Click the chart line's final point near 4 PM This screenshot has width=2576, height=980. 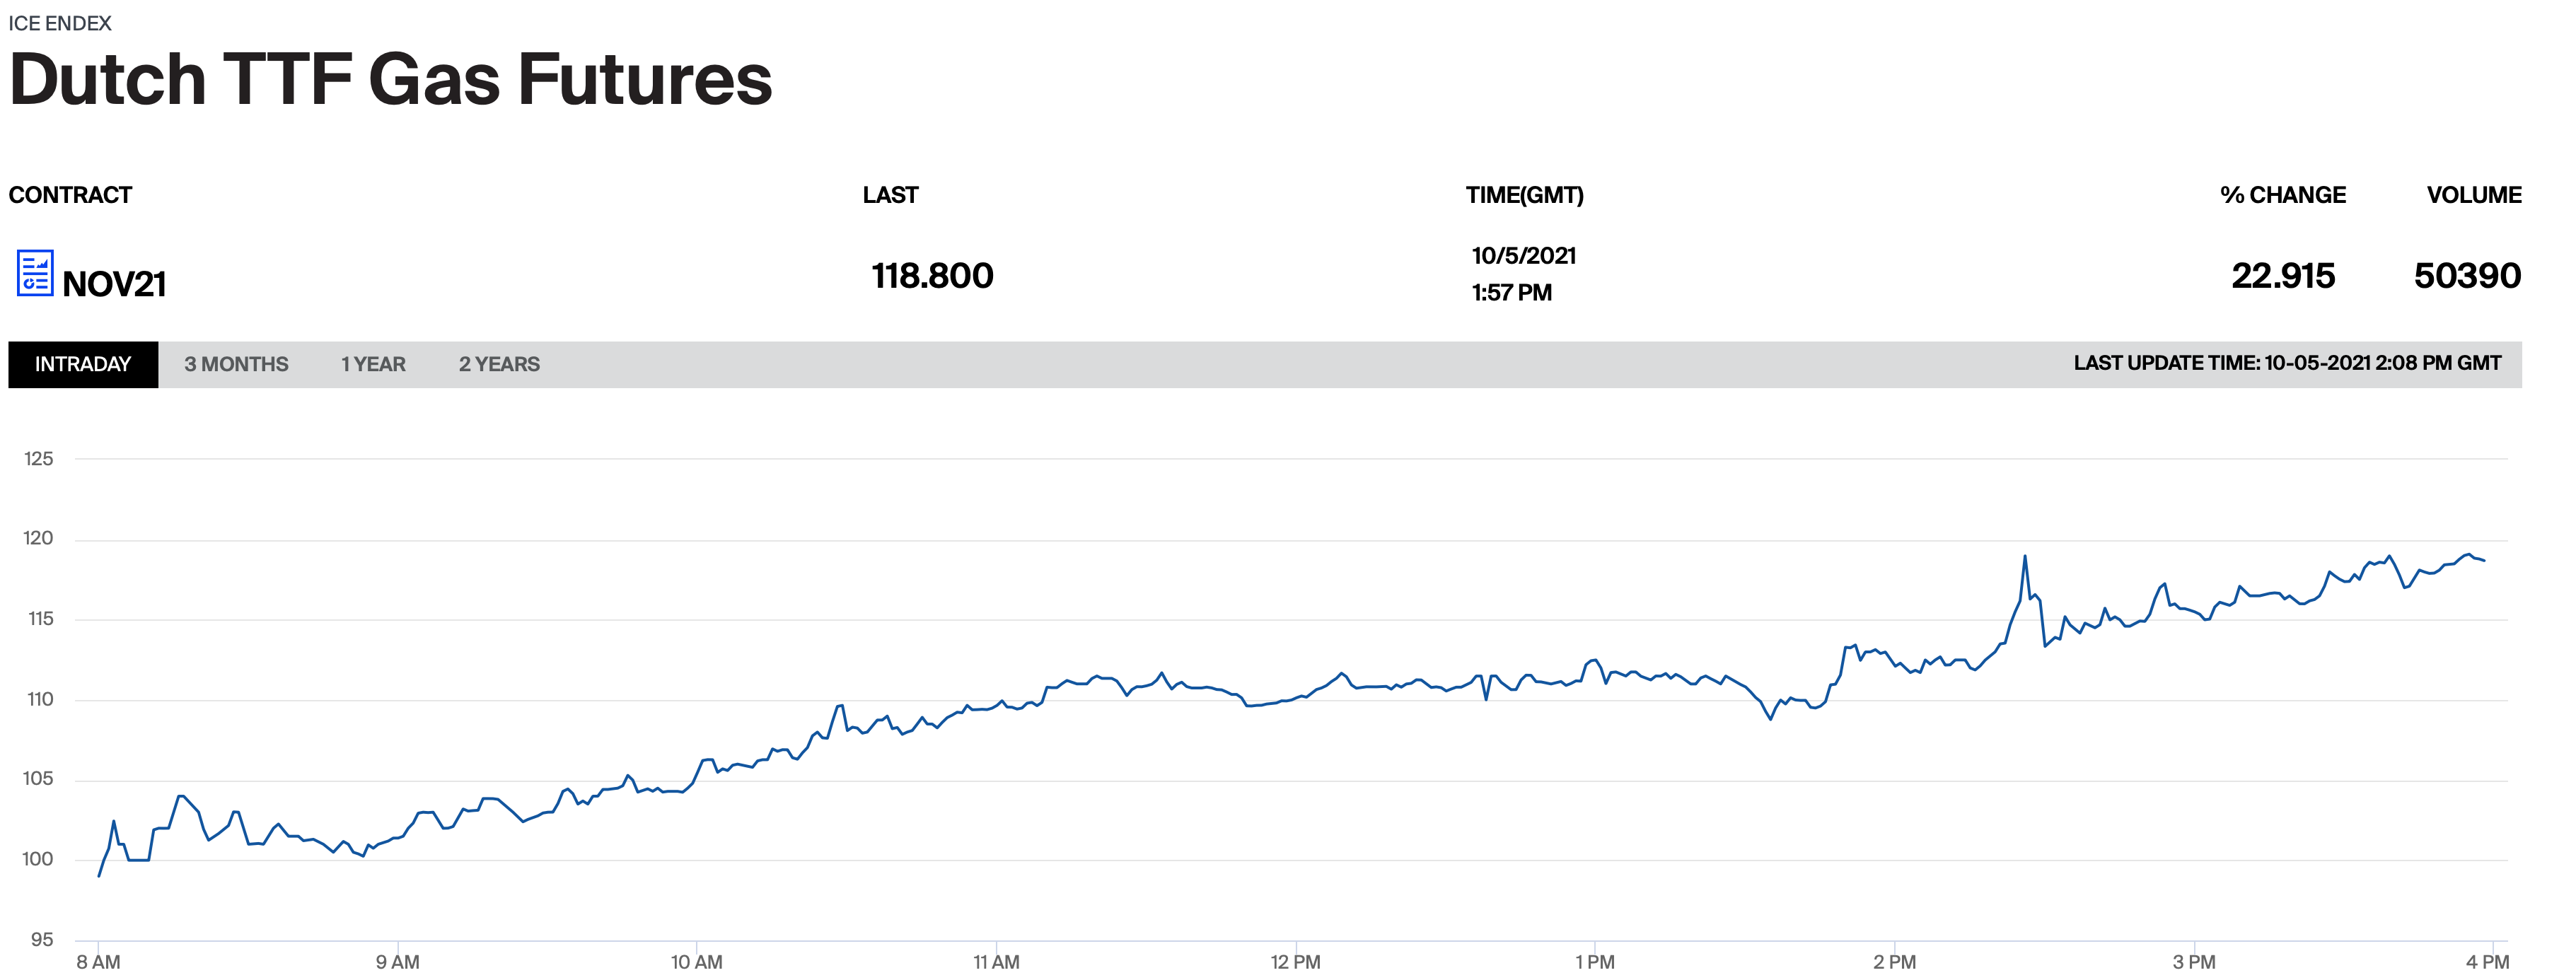coord(2485,561)
